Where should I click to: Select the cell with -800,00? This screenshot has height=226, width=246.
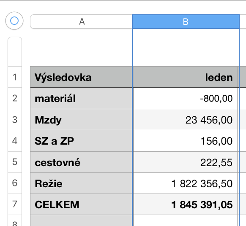[x=186, y=98]
